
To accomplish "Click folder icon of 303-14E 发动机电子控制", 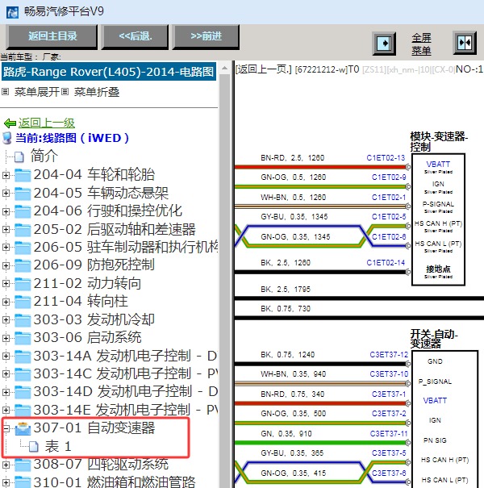I will click(x=23, y=411).
